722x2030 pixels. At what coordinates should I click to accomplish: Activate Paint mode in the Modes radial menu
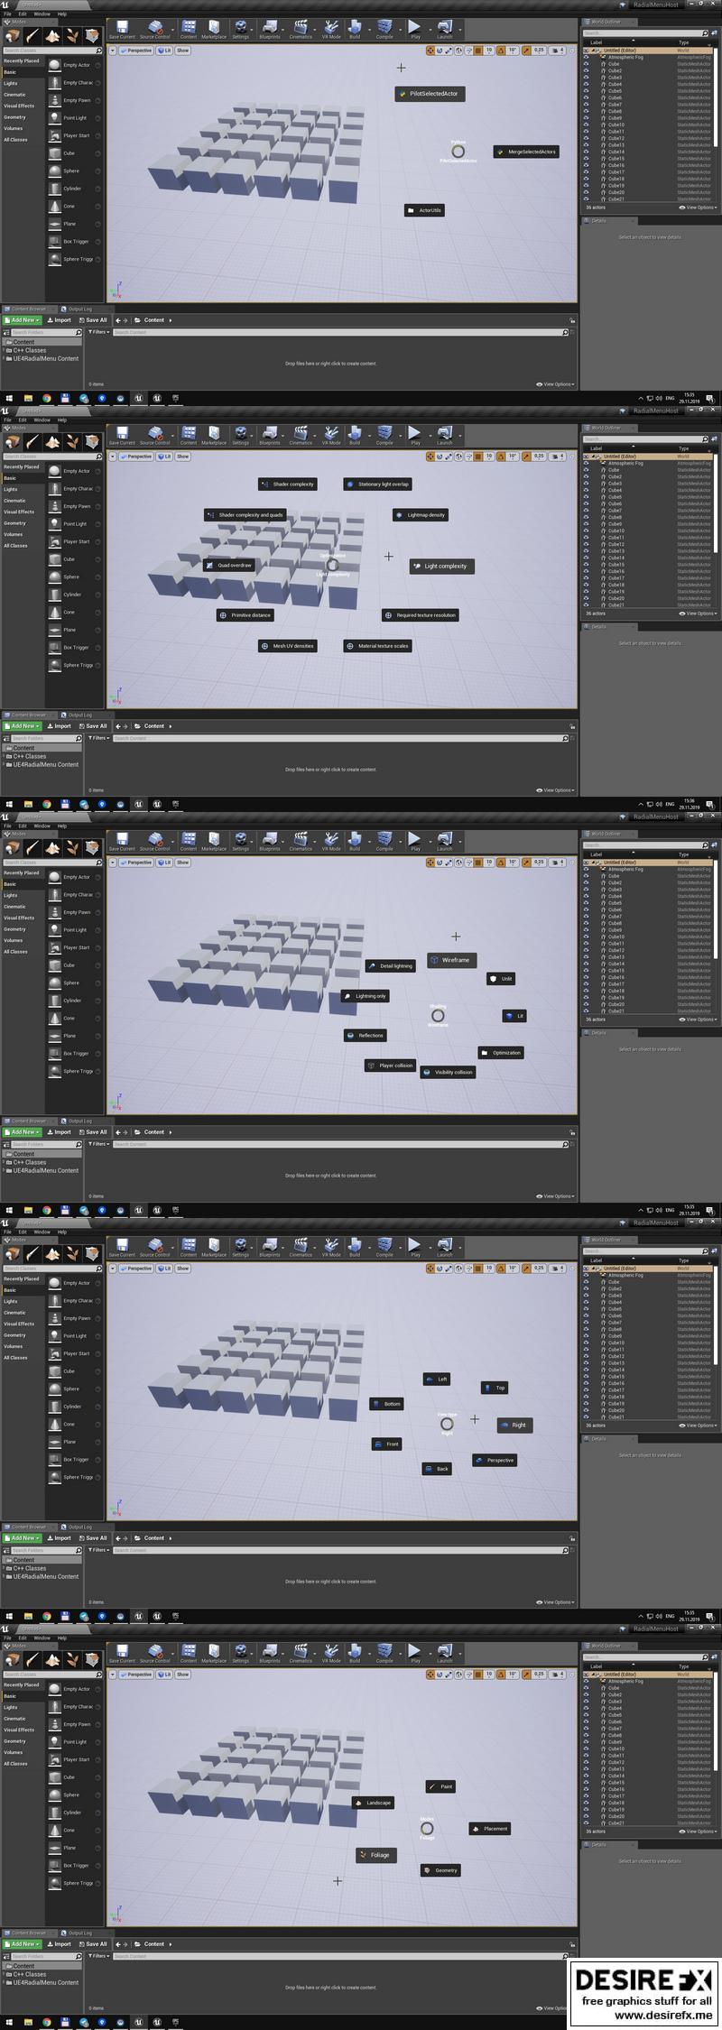(x=441, y=1786)
